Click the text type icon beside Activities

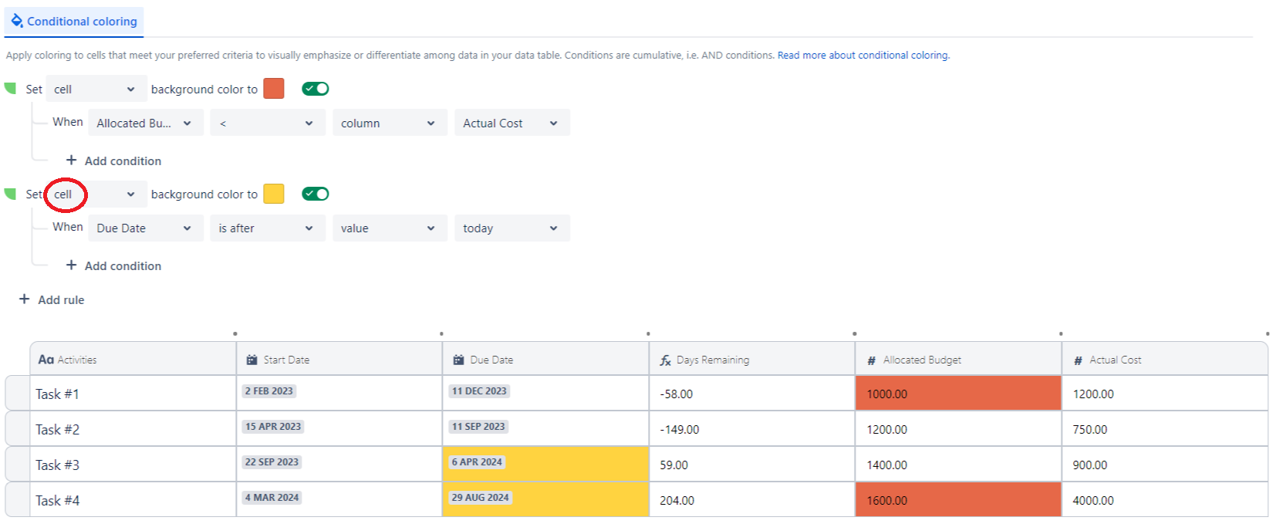pos(46,360)
